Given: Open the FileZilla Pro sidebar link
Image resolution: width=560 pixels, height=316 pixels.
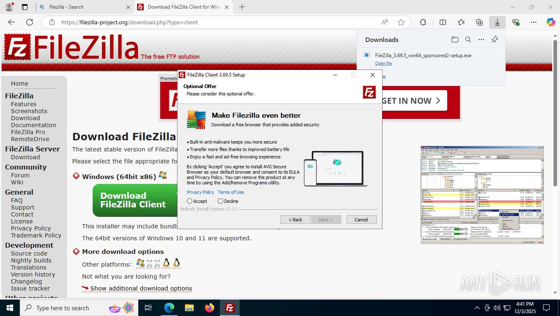Looking at the screenshot, I should point(28,132).
